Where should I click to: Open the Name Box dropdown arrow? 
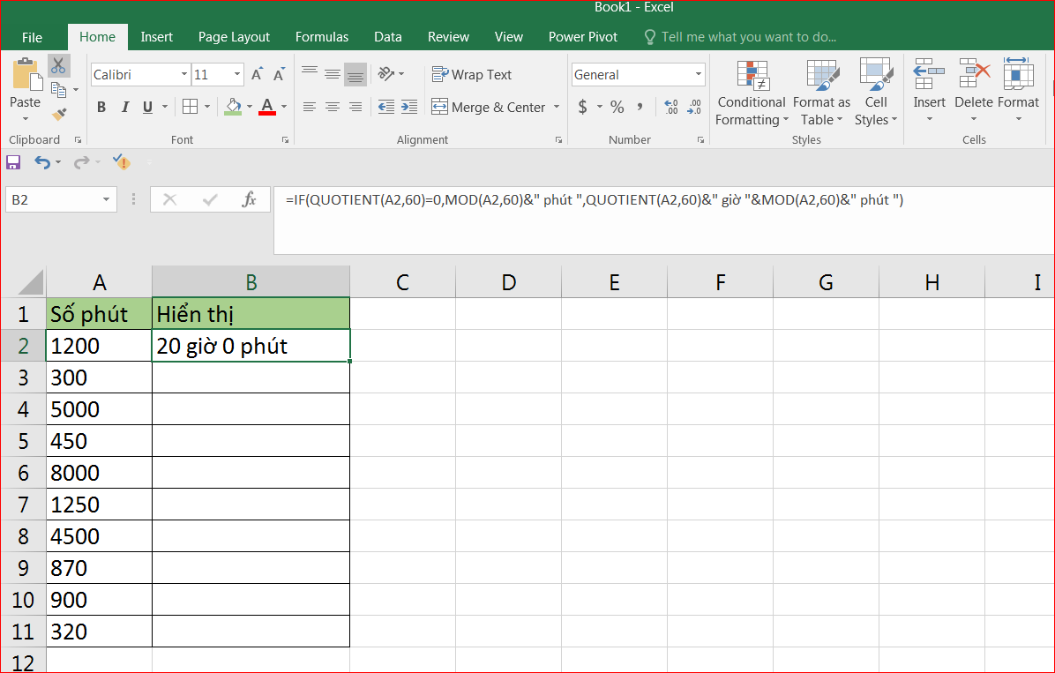tap(106, 199)
